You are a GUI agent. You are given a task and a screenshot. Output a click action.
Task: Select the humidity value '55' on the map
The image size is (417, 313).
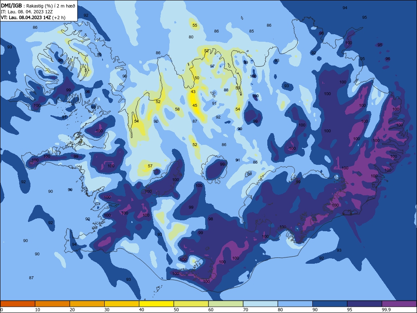[195, 25]
